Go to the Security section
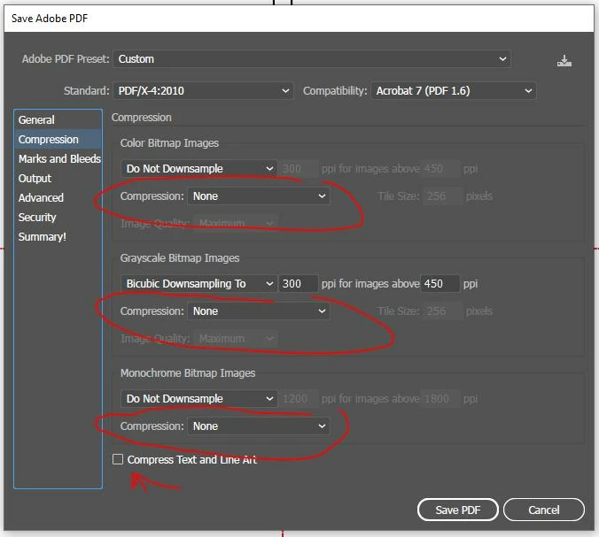 pos(58,217)
